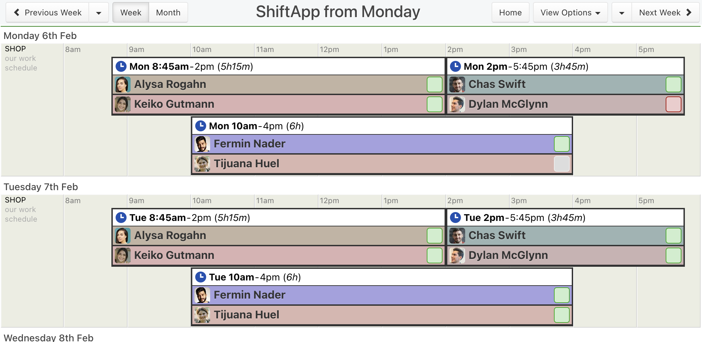Viewport: 702px width, 342px height.
Task: Open Tue 2pm-5:45pm shift header
Action: click(566, 218)
